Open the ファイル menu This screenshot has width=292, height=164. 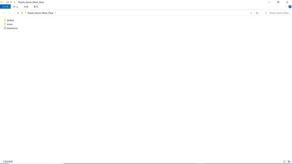pyautogui.click(x=5, y=7)
